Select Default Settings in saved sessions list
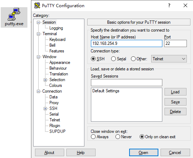 [106, 91]
